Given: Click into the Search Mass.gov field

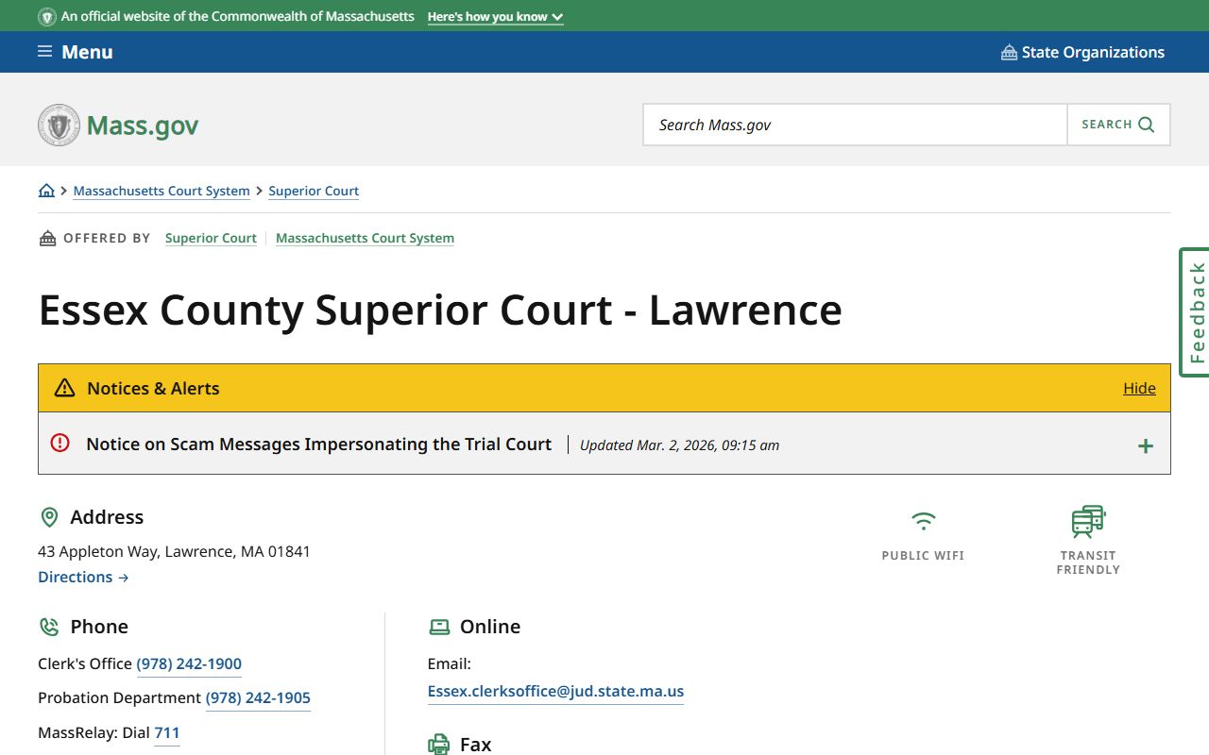Looking at the screenshot, I should pyautogui.click(x=855, y=125).
